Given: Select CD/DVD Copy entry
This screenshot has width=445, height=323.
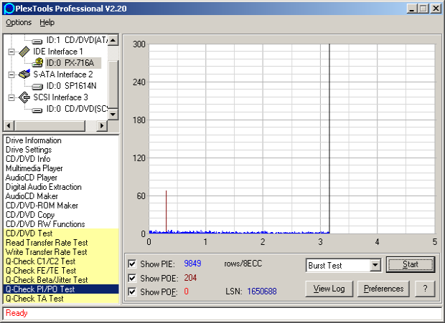Looking at the screenshot, I should coord(61,215).
